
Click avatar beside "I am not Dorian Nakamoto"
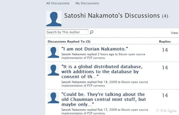pyautogui.click(x=53, y=53)
